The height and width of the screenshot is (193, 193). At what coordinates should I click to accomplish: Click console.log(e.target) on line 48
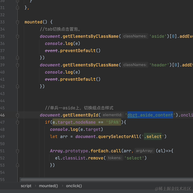click(x=76, y=129)
